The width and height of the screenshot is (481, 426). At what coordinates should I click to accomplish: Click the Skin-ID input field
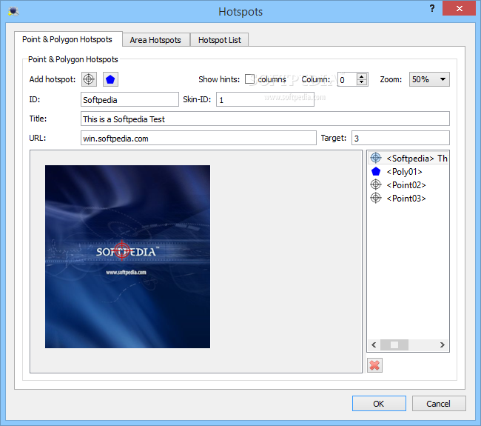point(265,99)
